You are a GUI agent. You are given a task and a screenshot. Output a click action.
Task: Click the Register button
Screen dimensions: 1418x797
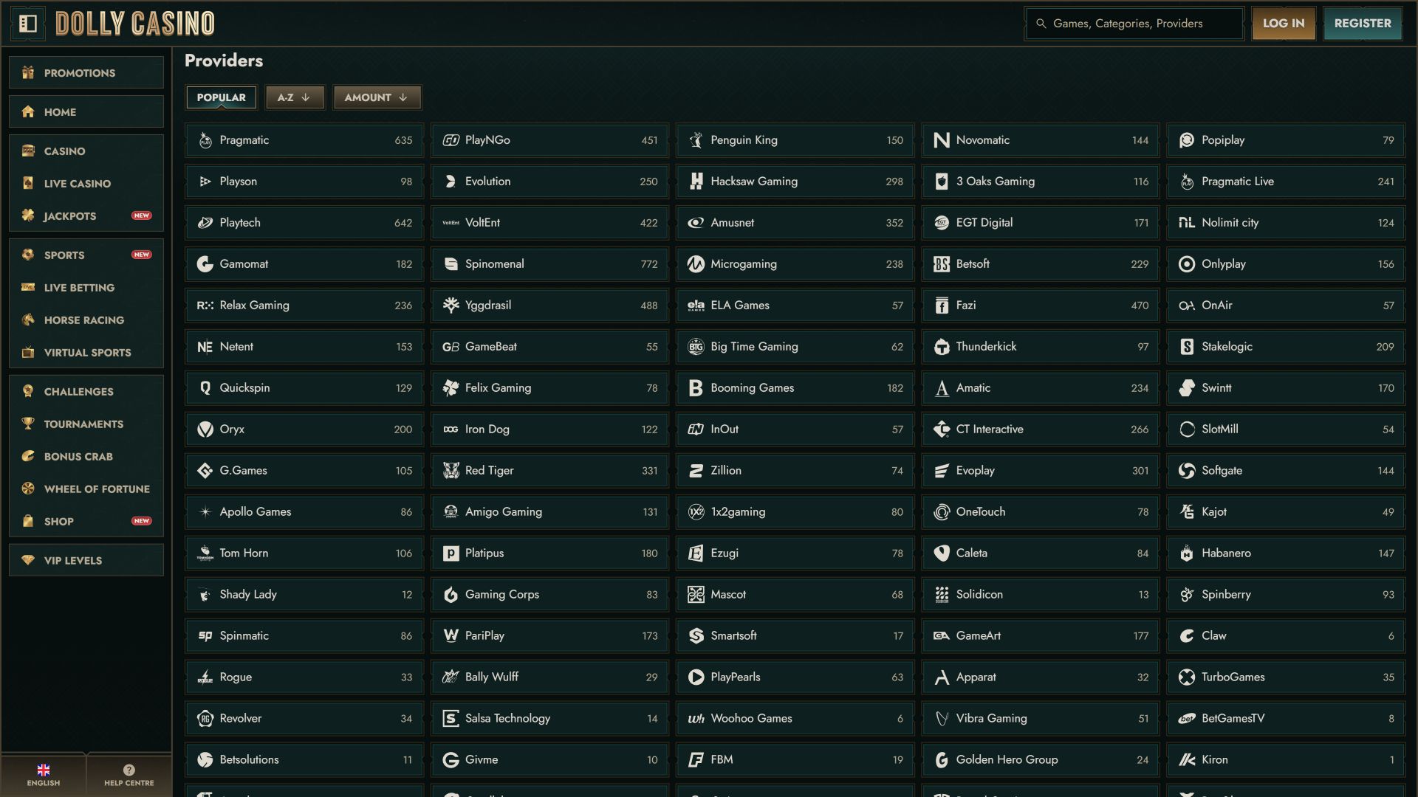pyautogui.click(x=1363, y=24)
